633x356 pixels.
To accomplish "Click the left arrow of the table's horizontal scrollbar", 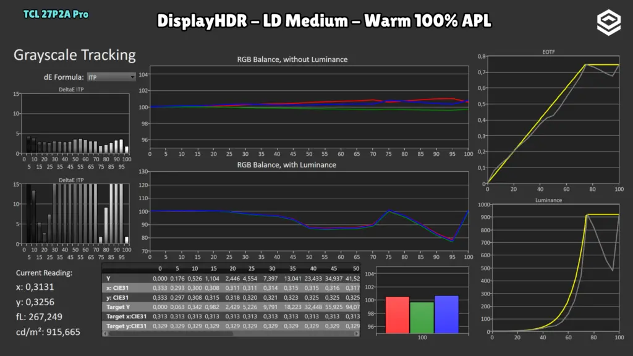I will (106, 334).
